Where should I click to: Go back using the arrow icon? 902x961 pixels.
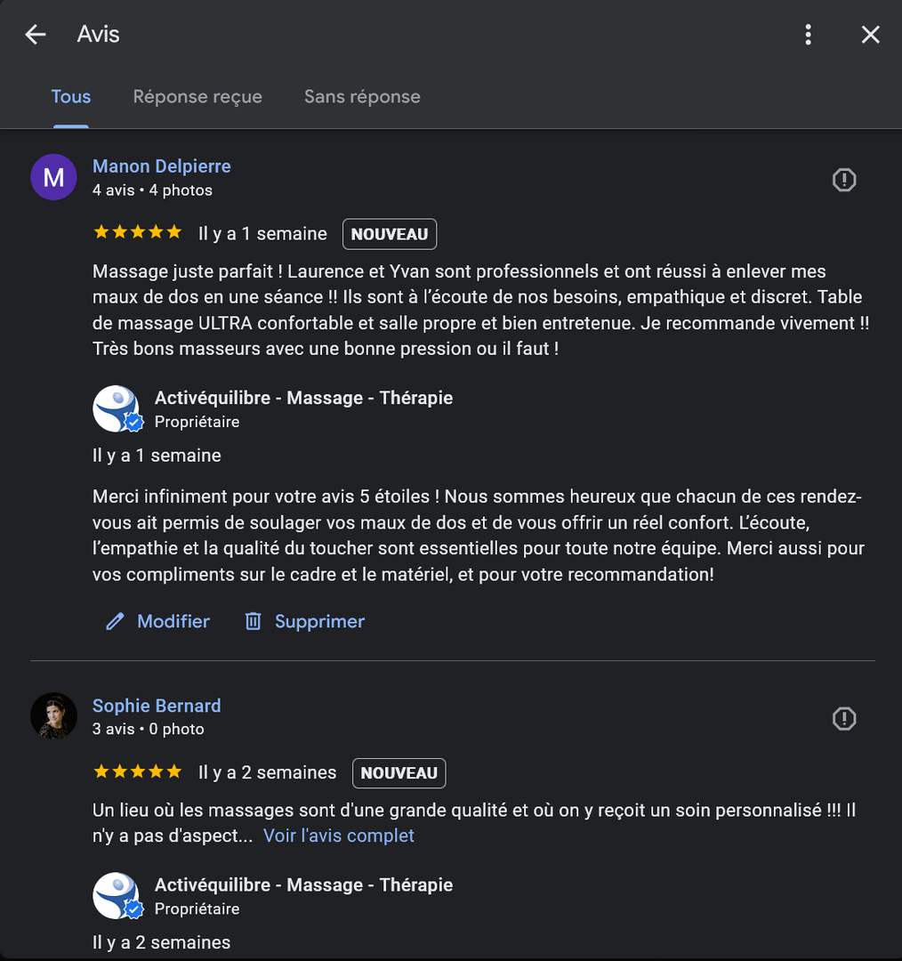pyautogui.click(x=36, y=35)
